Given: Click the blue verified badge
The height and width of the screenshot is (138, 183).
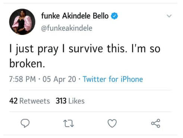Looking at the screenshot, I should [x=114, y=16].
